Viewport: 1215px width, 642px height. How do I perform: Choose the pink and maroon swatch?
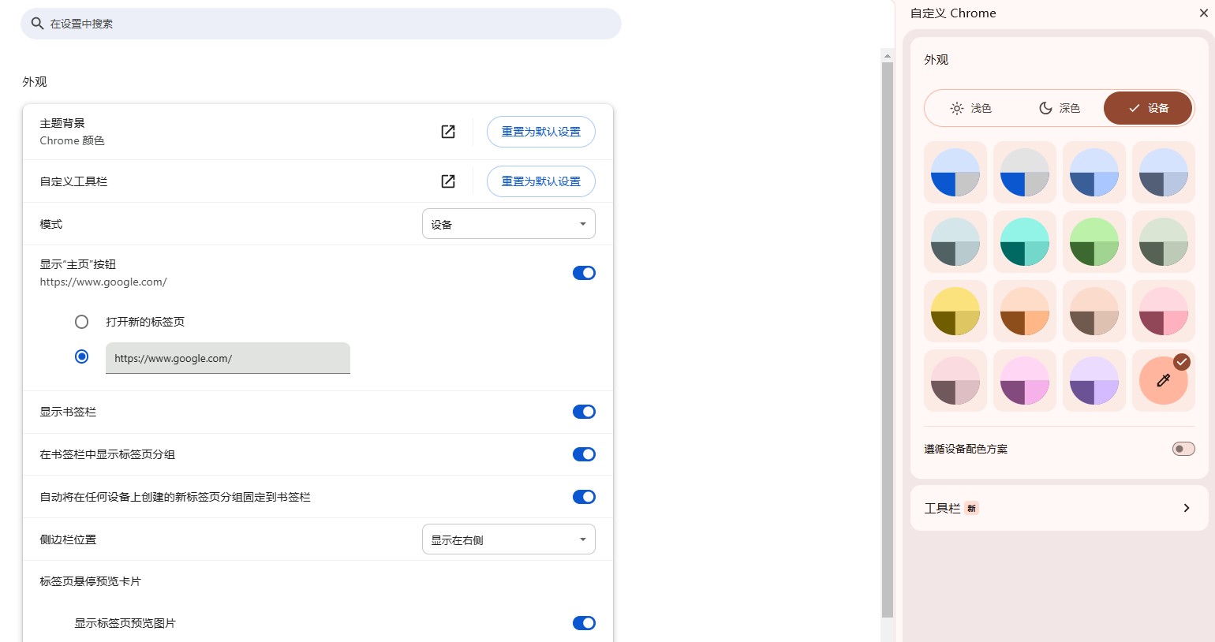1164,312
